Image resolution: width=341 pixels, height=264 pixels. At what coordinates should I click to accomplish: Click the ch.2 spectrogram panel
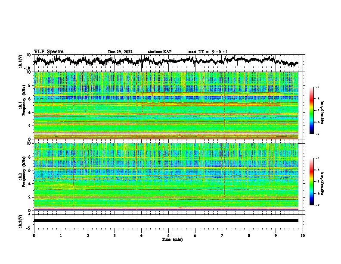coord(166,177)
